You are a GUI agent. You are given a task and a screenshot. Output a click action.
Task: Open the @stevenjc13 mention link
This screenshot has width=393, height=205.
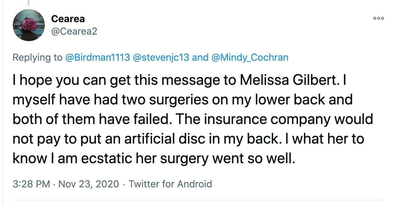162,57
